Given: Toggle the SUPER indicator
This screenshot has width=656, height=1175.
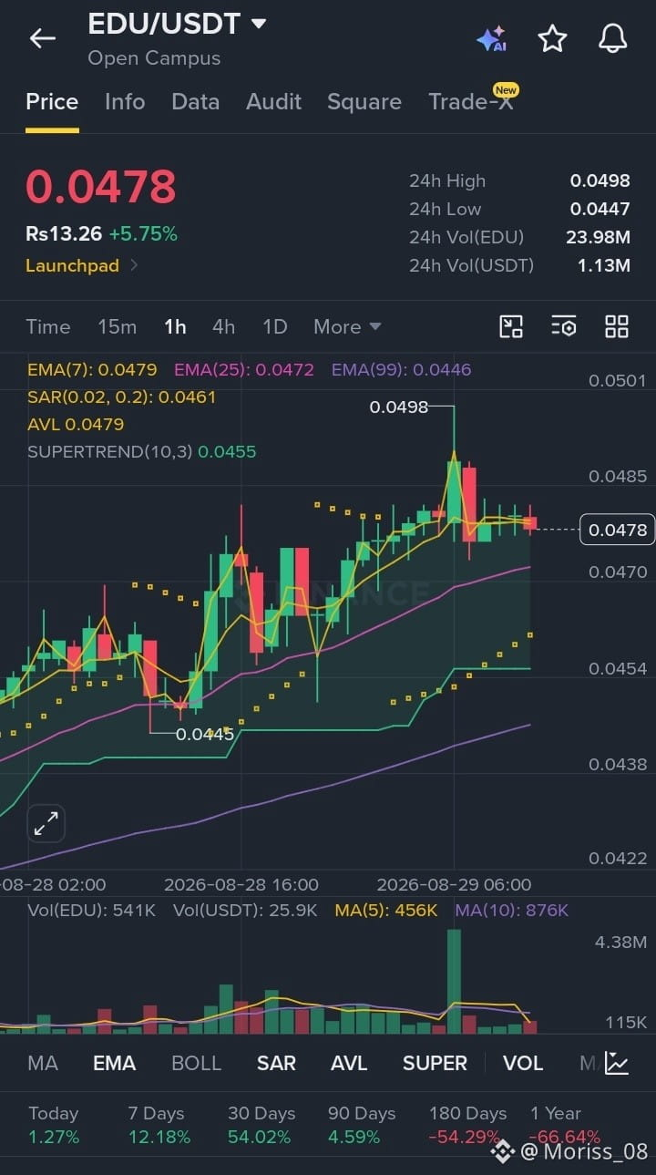Looking at the screenshot, I should 435,1063.
